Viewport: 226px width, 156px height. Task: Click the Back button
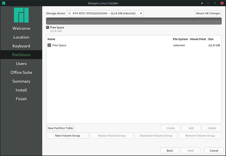170,151
